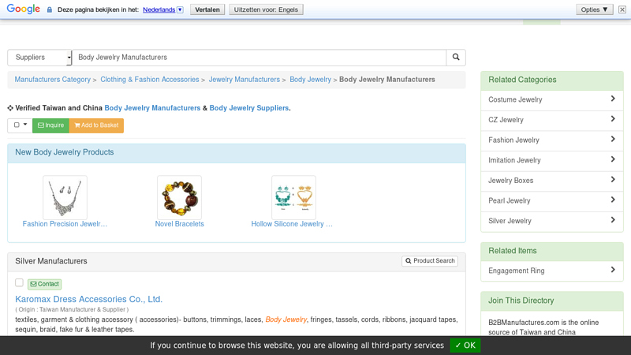The height and width of the screenshot is (355, 631).
Task: Accept cookies with the green OK button
Action: (465, 346)
